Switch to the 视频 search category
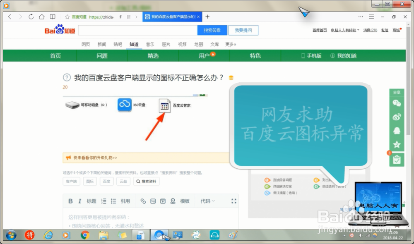 point(182,44)
